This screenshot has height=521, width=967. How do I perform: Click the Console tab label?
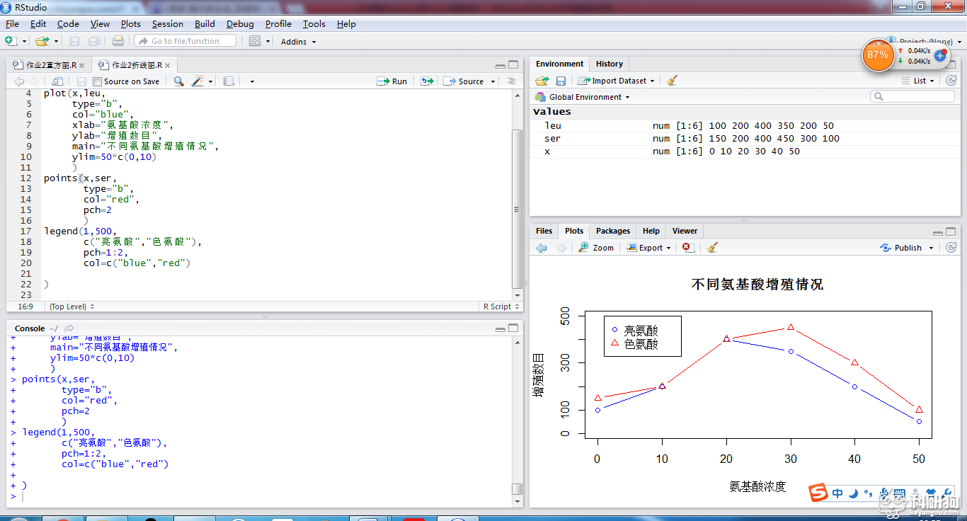click(x=30, y=328)
